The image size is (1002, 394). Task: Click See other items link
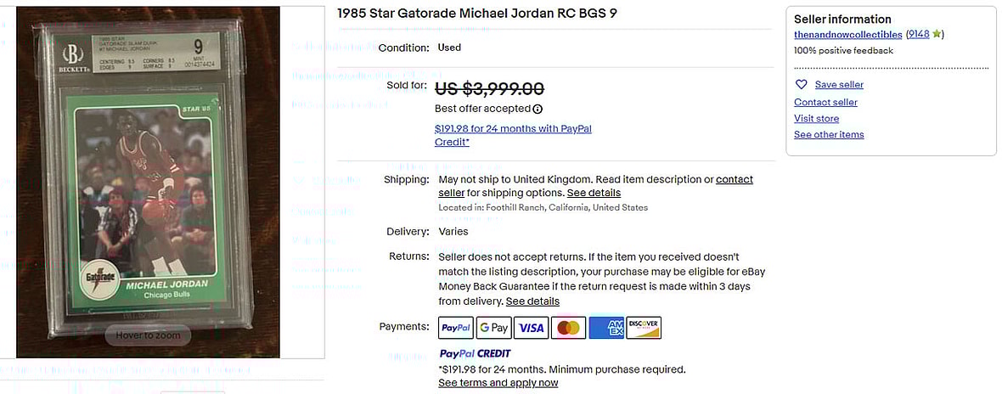pos(829,135)
